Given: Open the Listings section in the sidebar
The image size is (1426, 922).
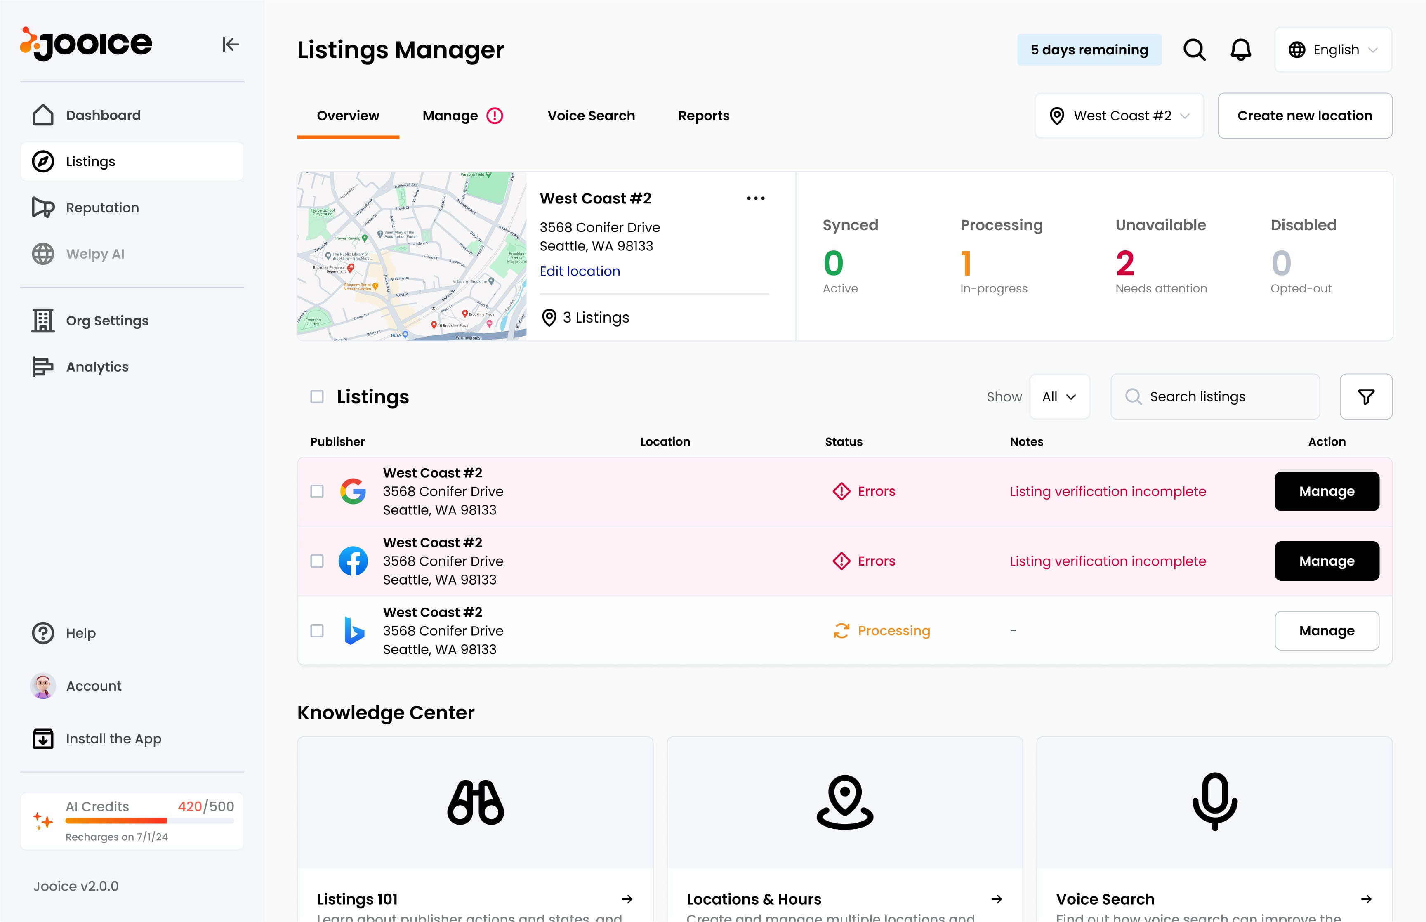Looking at the screenshot, I should click(x=90, y=161).
